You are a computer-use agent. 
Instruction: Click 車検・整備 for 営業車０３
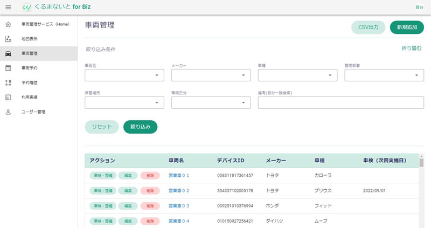(103, 206)
